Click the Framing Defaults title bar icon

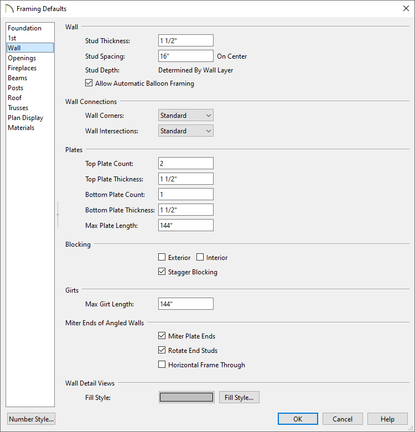coord(9,8)
